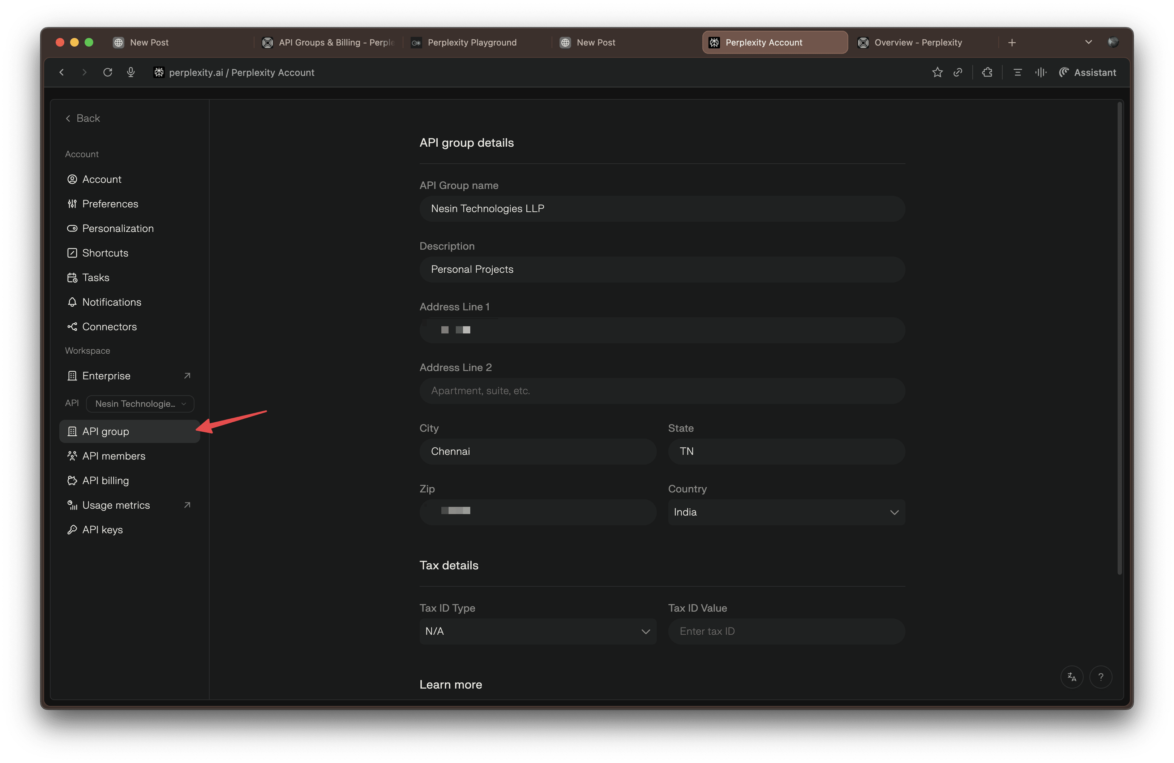Open a new tab with the plus icon

coord(1012,42)
